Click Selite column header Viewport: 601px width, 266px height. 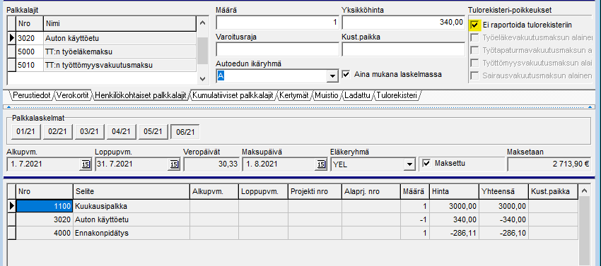click(x=132, y=191)
